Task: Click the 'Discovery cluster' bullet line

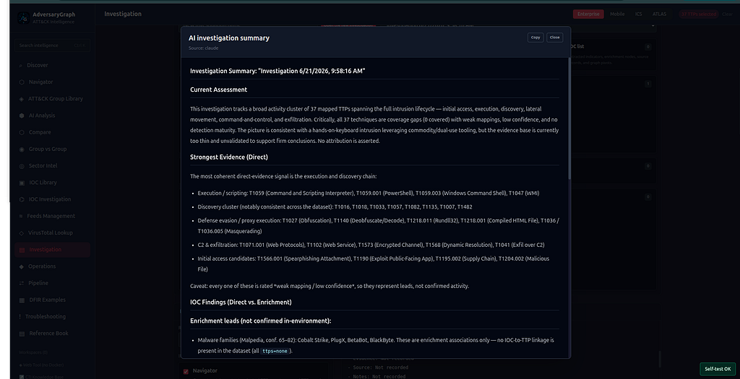Action: click(x=335, y=207)
